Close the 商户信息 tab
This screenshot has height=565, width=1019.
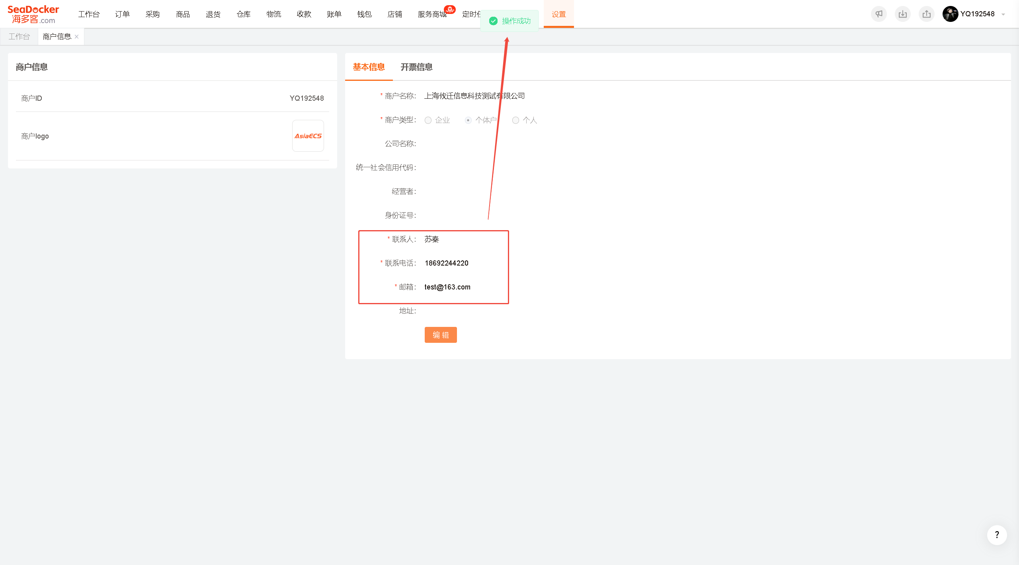pos(76,37)
